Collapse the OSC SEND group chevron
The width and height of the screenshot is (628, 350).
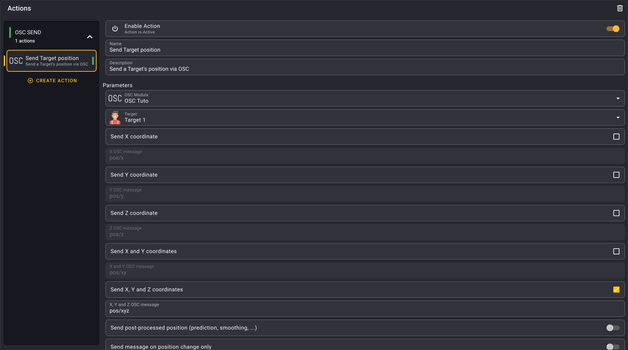click(x=90, y=37)
